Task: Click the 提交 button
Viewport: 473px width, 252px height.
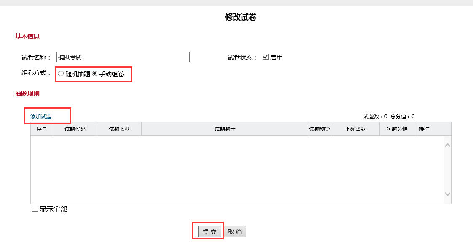Action: (210, 231)
